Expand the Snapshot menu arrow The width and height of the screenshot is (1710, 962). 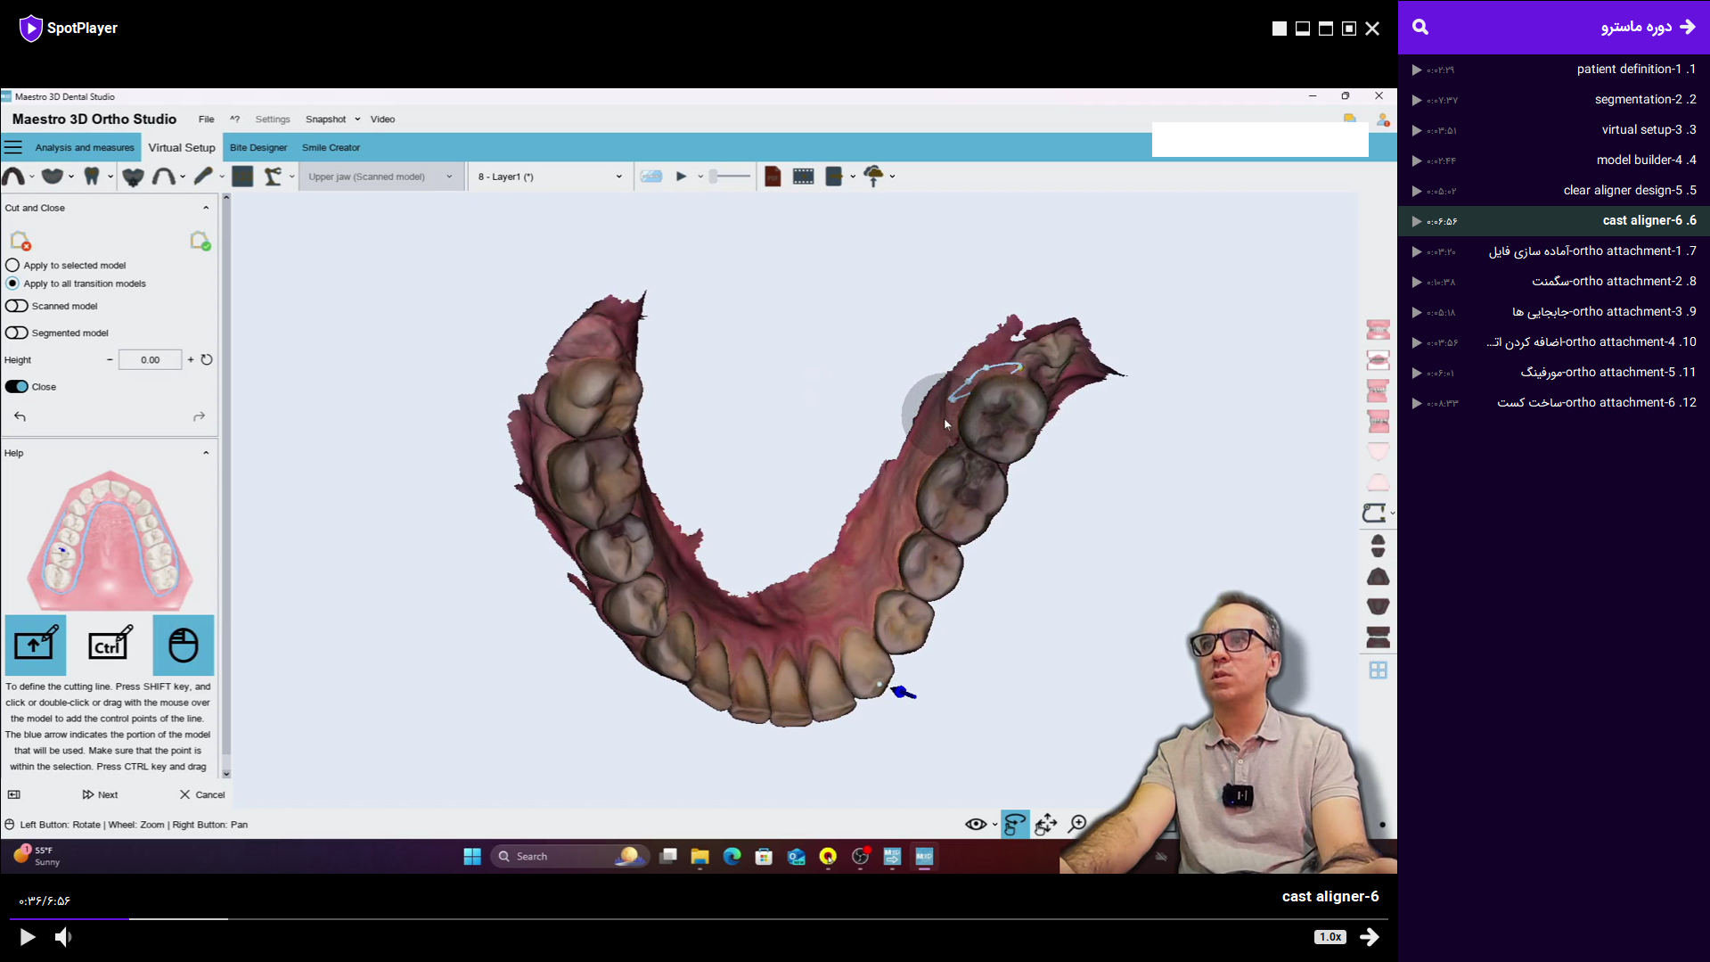[357, 119]
